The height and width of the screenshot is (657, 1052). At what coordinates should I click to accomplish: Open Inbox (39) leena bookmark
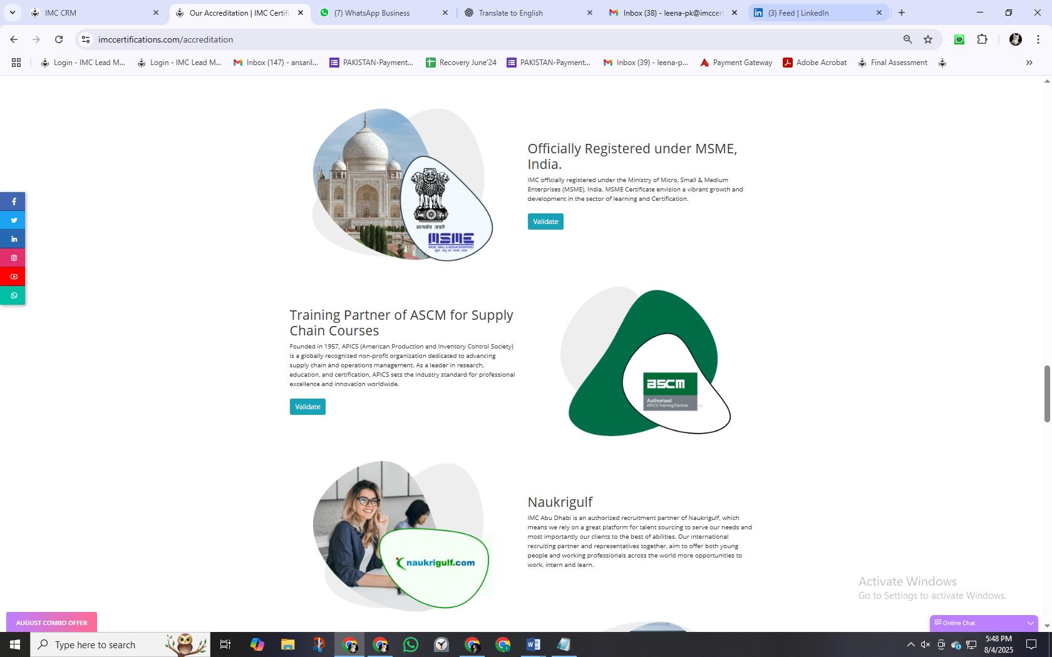tap(646, 63)
